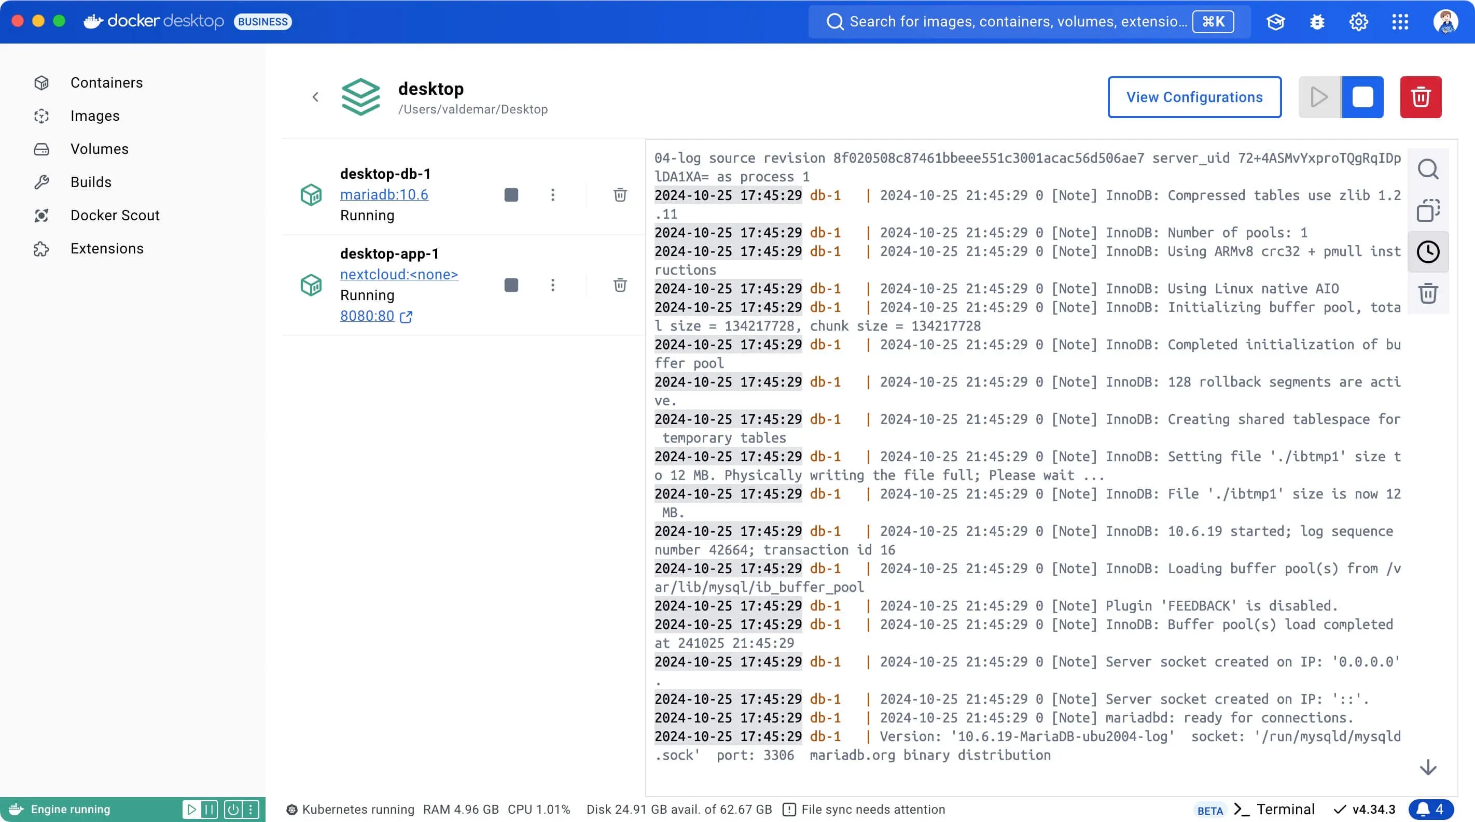
Task: Click the desktop-db-1 container name
Action: tap(385, 174)
